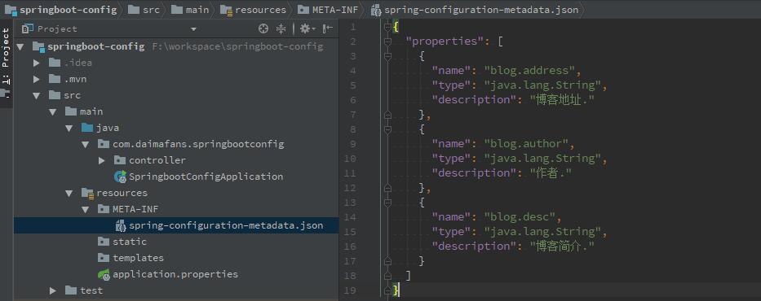Click the META-INF breadcrumb item
761x301 pixels.
pos(328,9)
